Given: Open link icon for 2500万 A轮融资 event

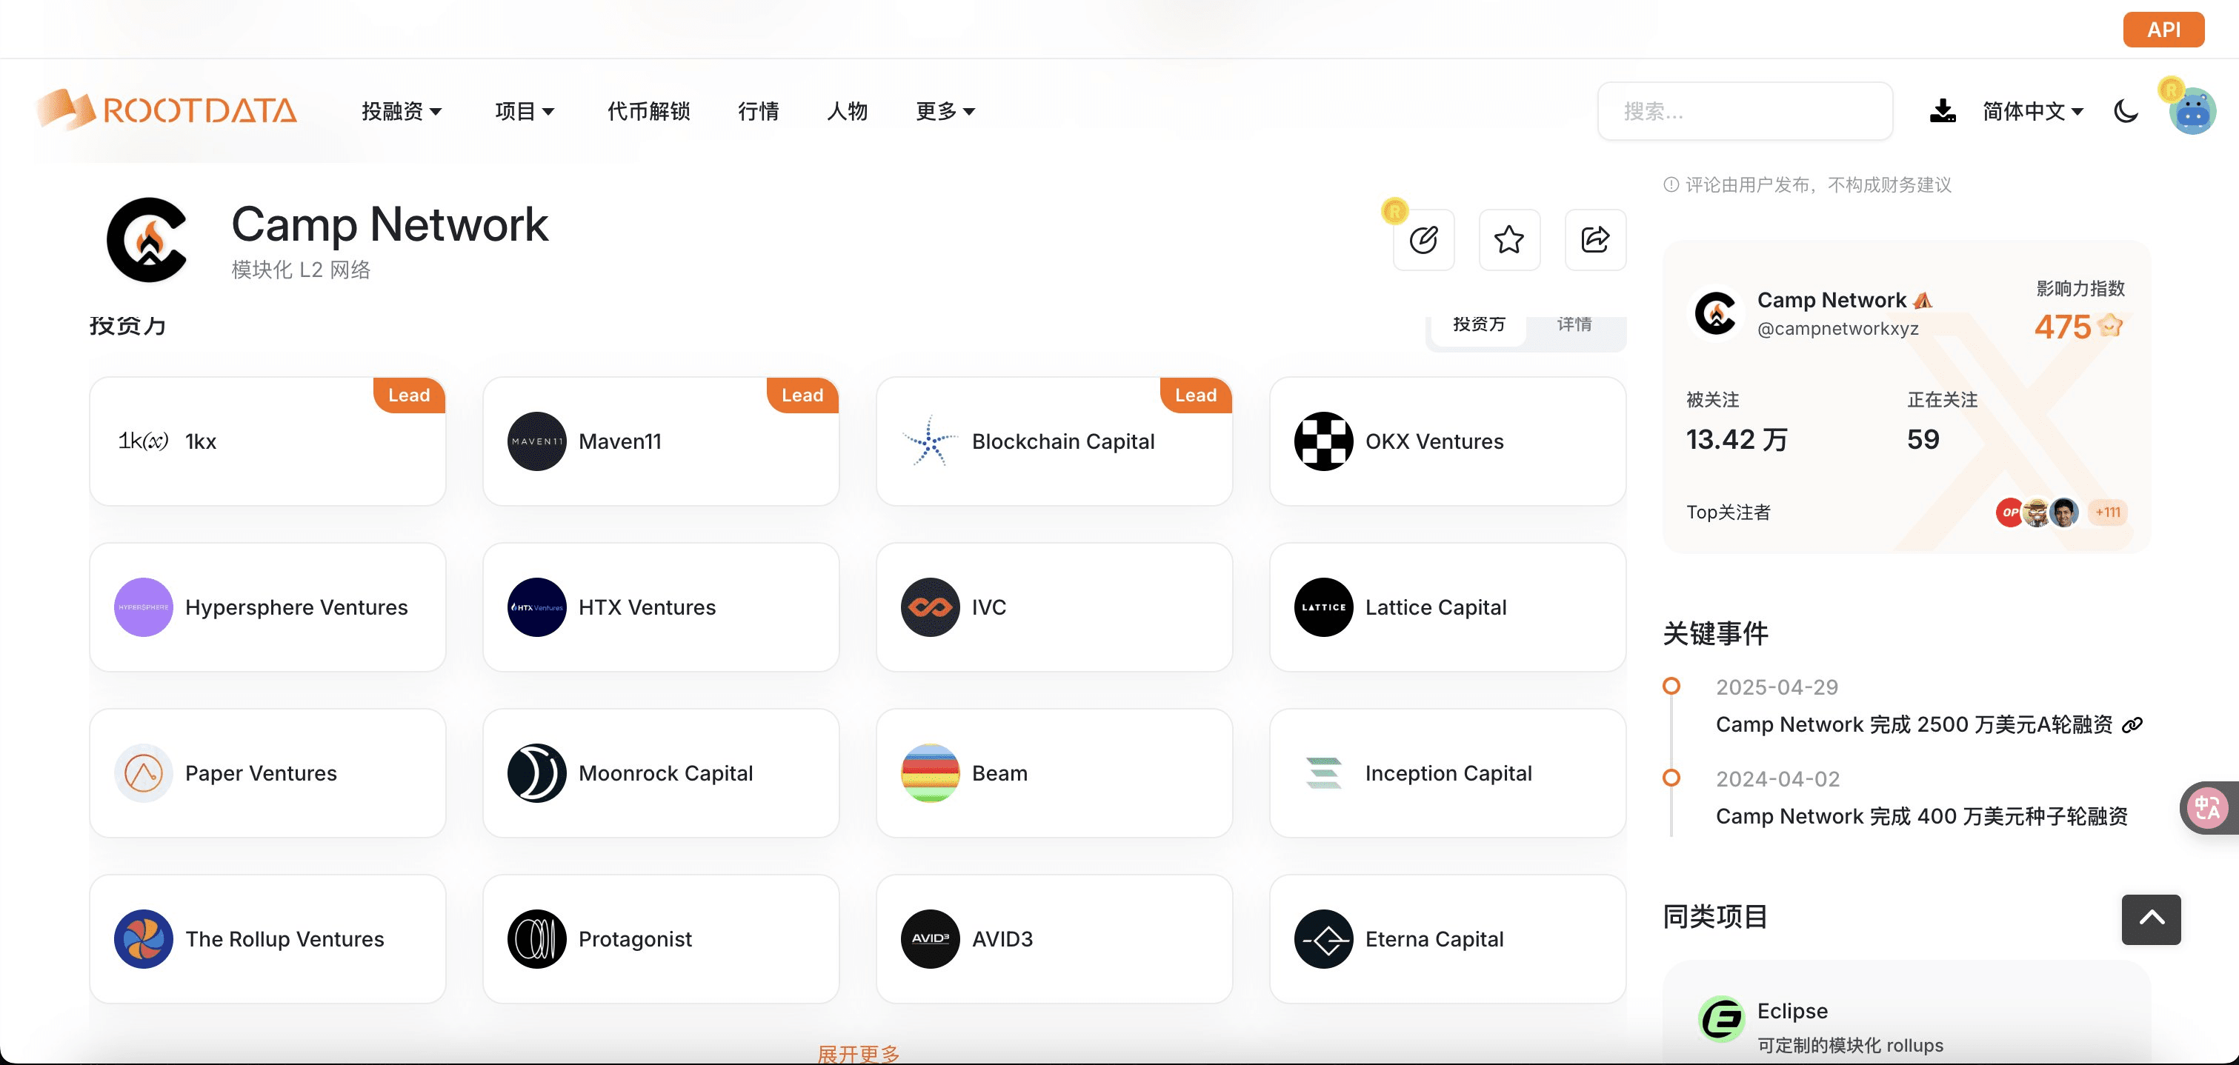Looking at the screenshot, I should 2132,724.
